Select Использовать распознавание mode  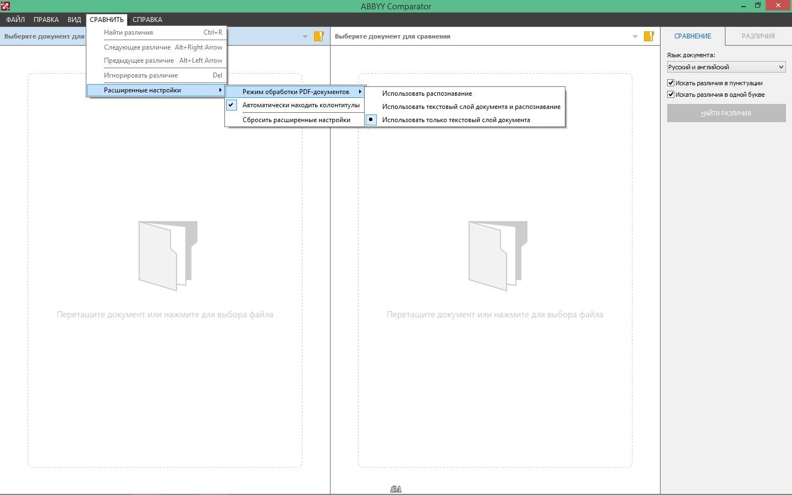coord(465,94)
